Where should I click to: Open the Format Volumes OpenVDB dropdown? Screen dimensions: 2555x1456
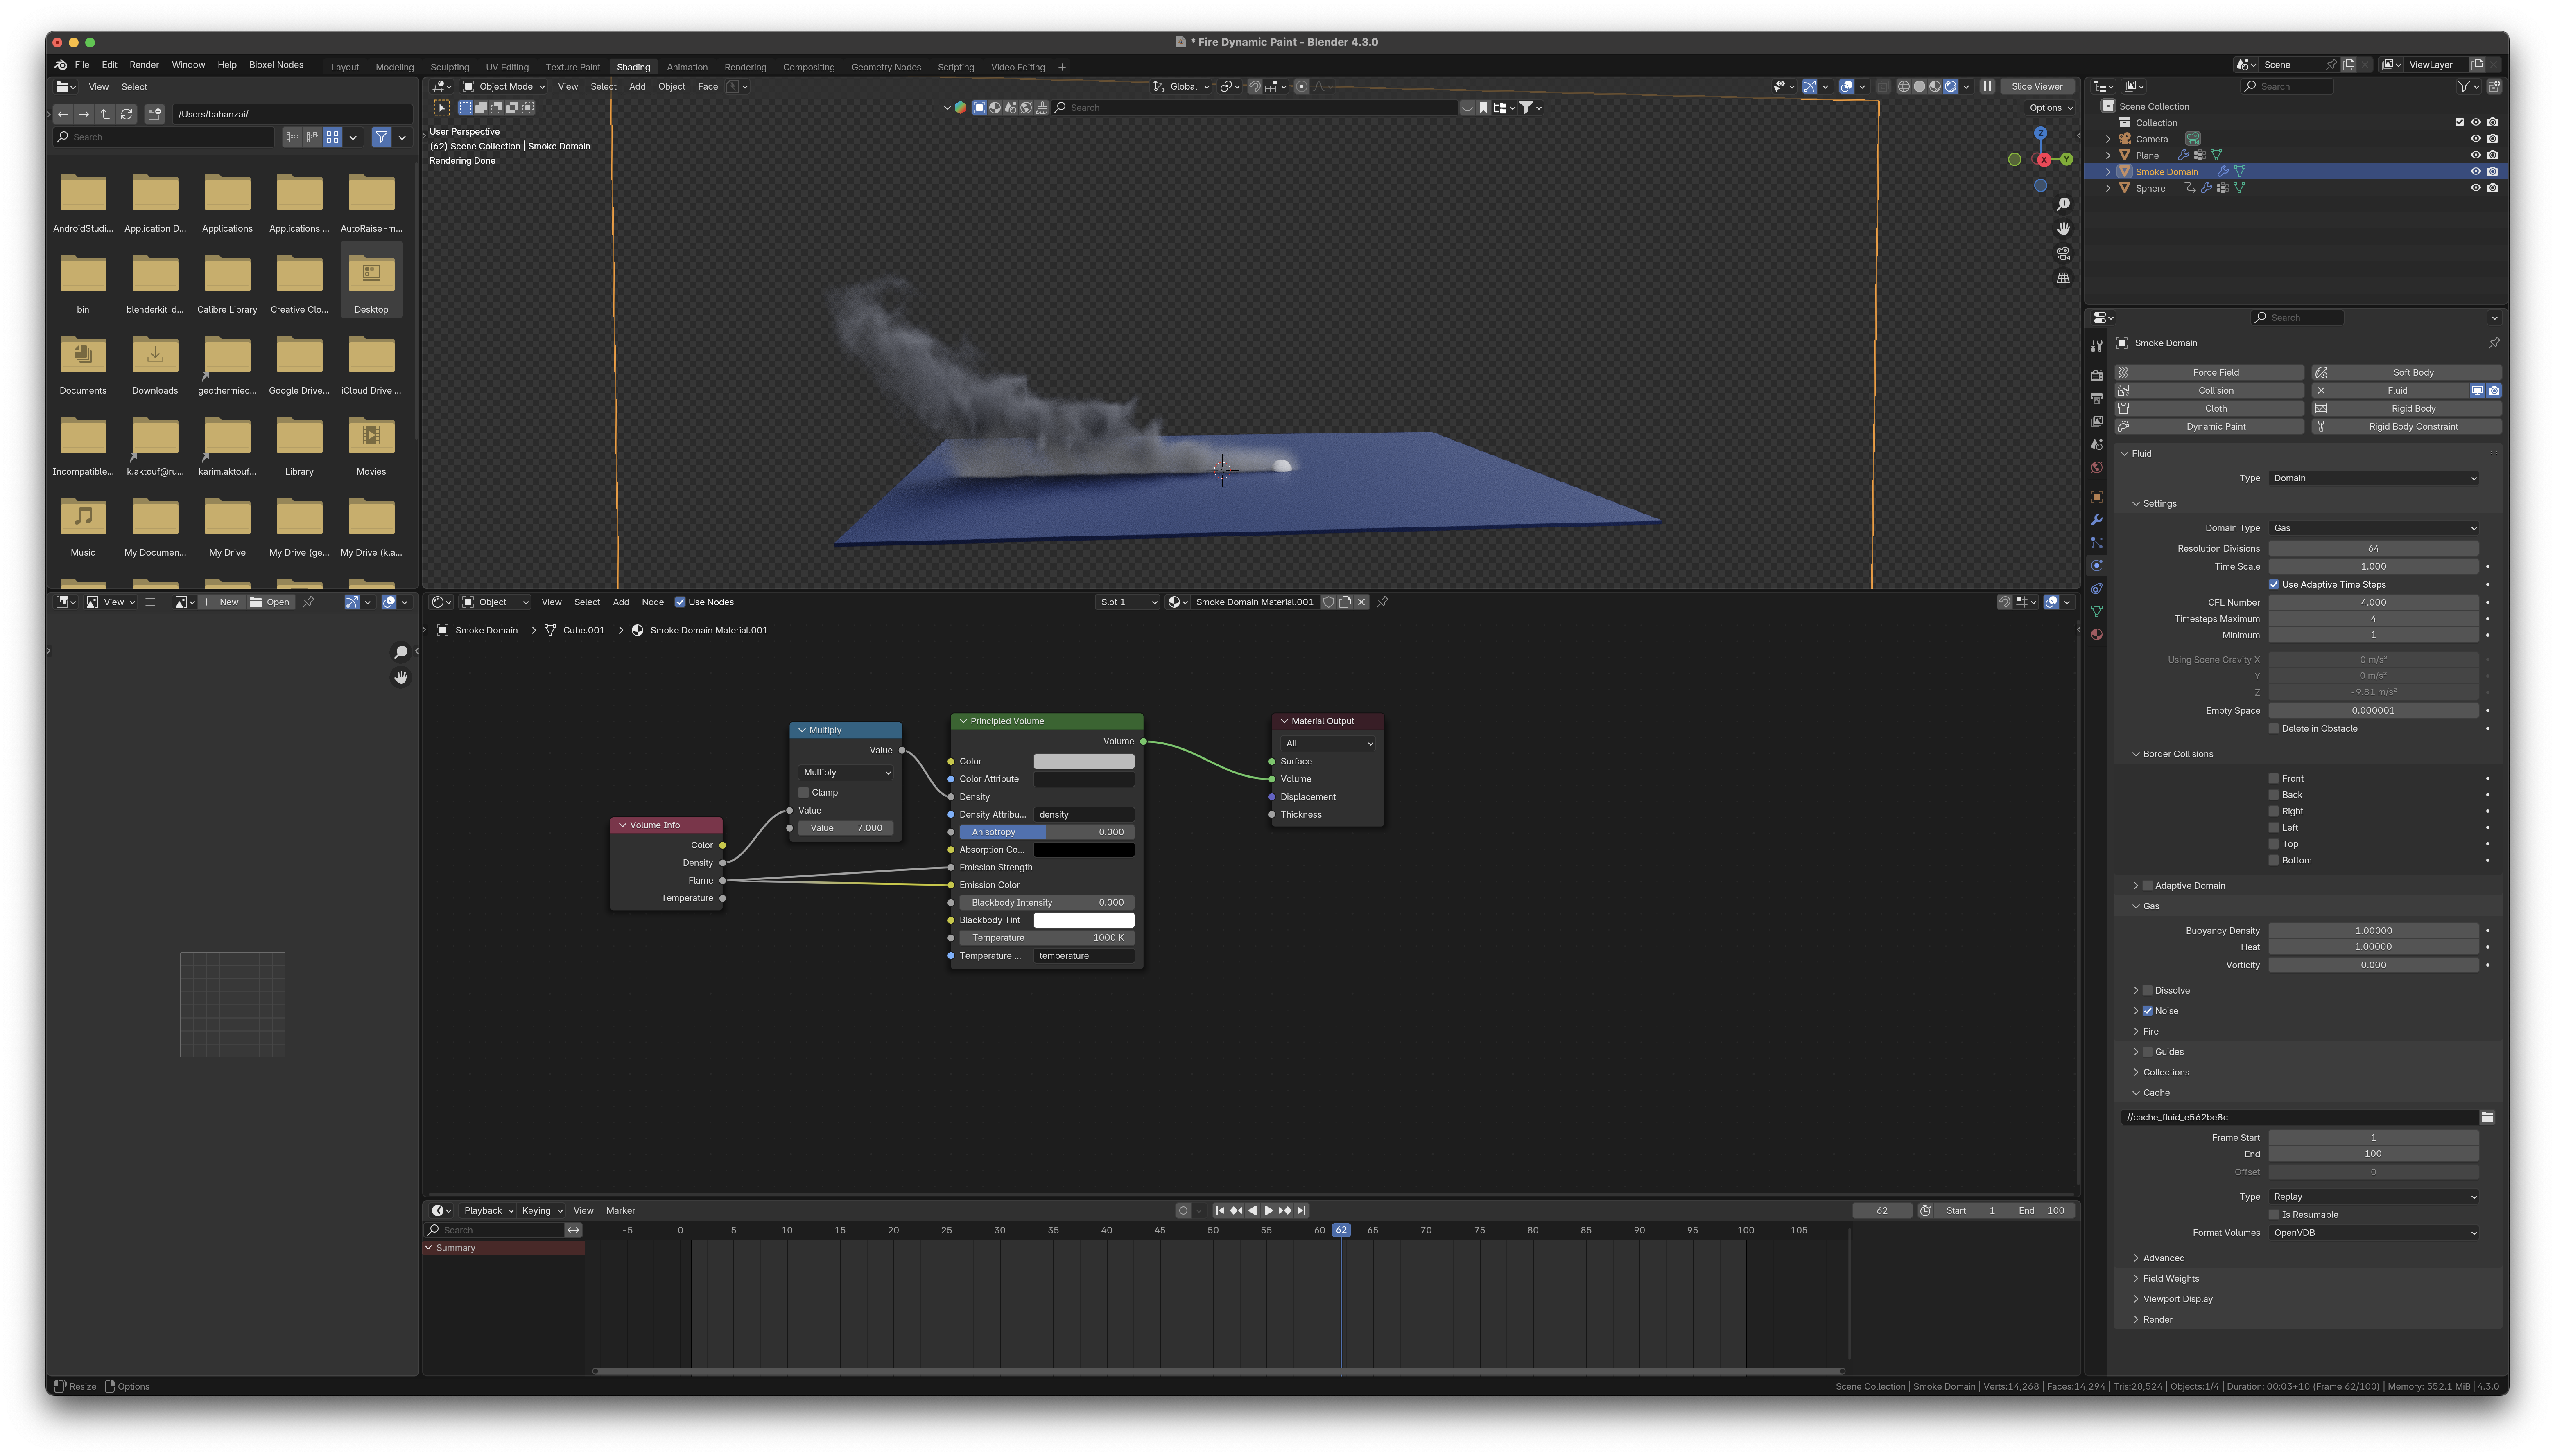click(2374, 1233)
